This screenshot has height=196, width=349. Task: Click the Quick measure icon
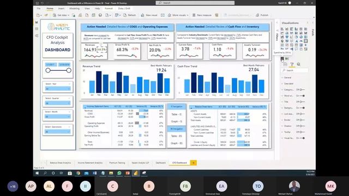[x=216, y=15]
